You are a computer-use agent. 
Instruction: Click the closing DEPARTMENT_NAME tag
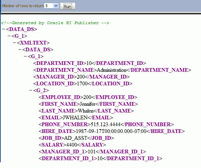tap(159, 70)
